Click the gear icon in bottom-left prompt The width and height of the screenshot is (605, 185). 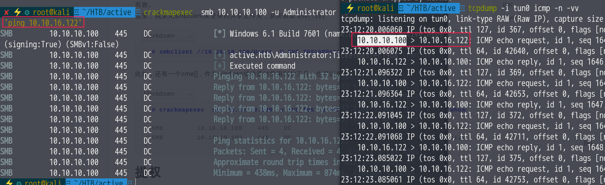coord(19,183)
